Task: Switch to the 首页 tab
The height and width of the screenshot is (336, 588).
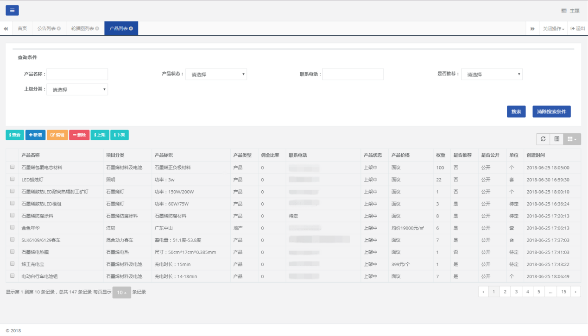Action: point(22,29)
